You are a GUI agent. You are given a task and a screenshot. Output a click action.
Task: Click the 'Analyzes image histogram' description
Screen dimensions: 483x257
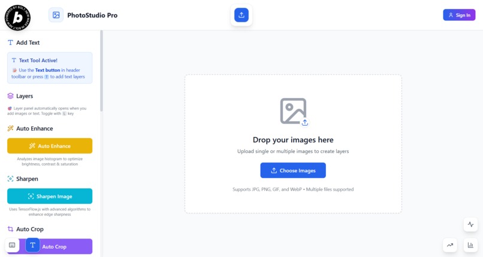[50, 161]
